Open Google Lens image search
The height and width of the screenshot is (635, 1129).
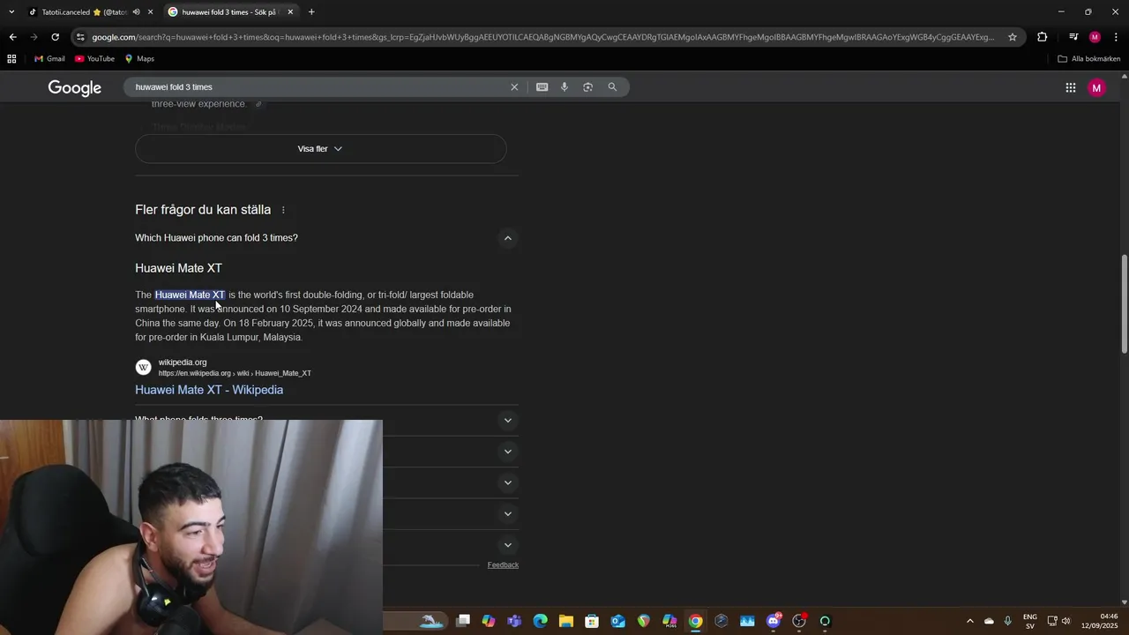587,87
